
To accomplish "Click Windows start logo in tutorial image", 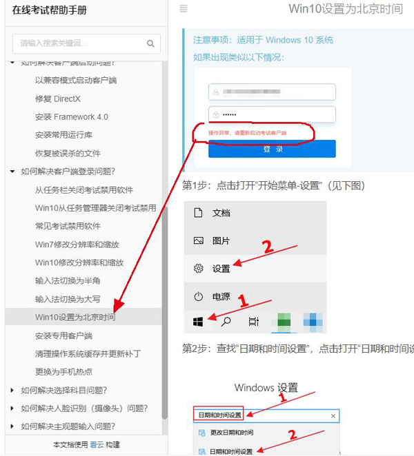I will tap(198, 322).
